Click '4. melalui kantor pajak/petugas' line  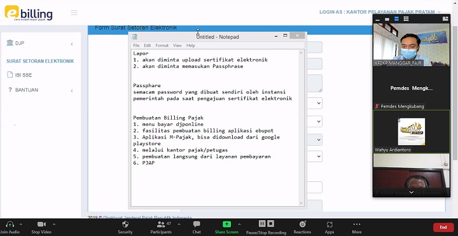181,150
